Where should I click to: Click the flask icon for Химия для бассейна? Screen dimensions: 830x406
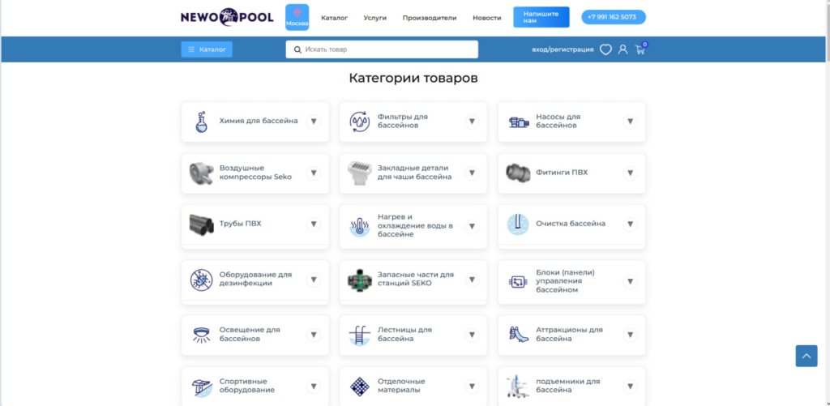201,122
